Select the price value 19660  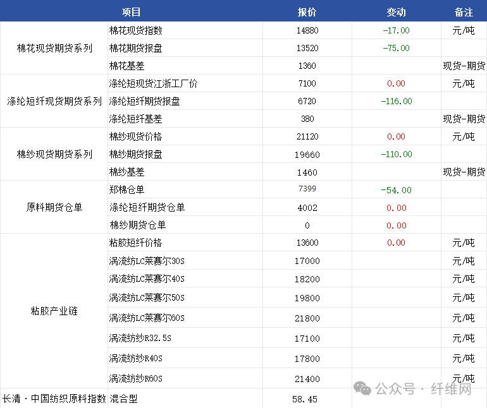pos(307,155)
